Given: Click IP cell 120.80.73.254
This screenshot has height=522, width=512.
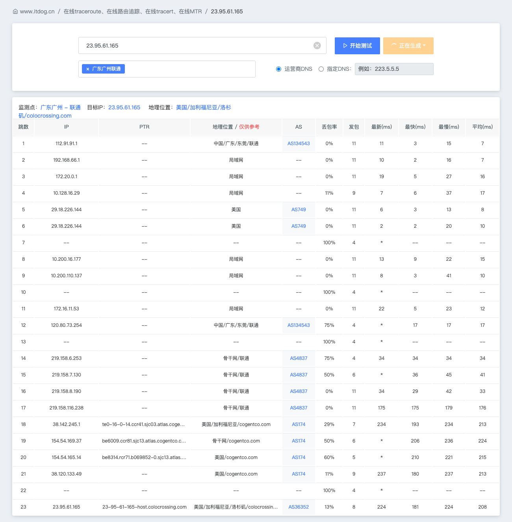Looking at the screenshot, I should pyautogui.click(x=67, y=325).
